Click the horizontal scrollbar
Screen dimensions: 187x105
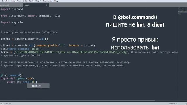pyautogui.click(x=77, y=101)
